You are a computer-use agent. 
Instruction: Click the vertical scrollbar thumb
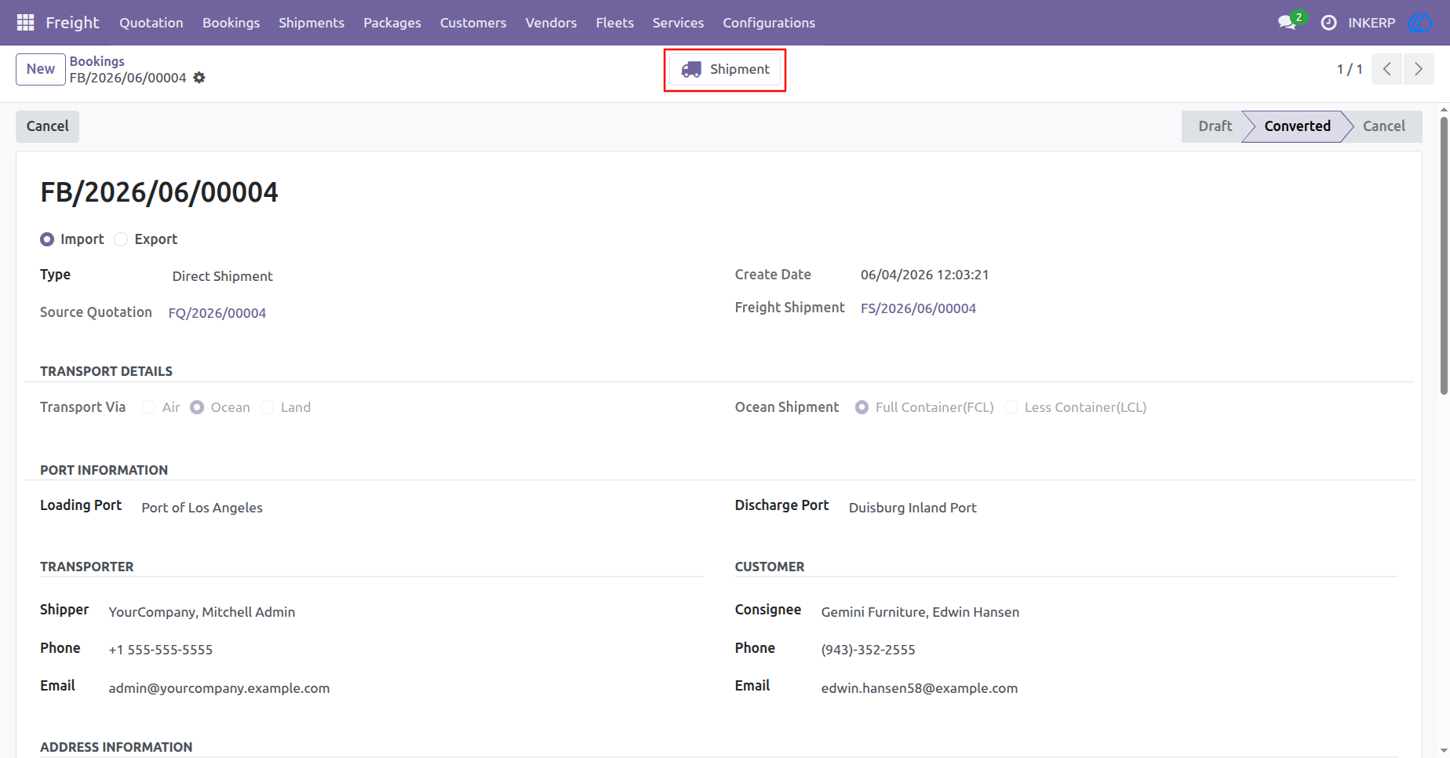(x=1444, y=255)
